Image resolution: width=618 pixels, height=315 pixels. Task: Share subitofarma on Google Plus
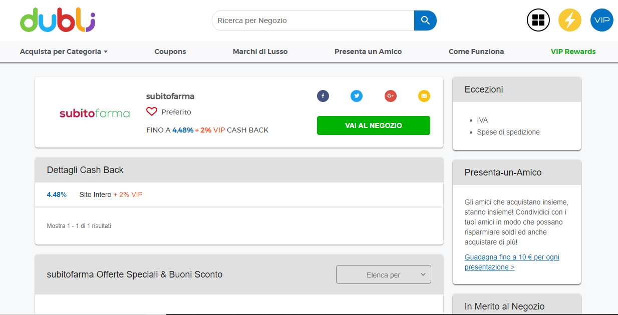pos(391,96)
